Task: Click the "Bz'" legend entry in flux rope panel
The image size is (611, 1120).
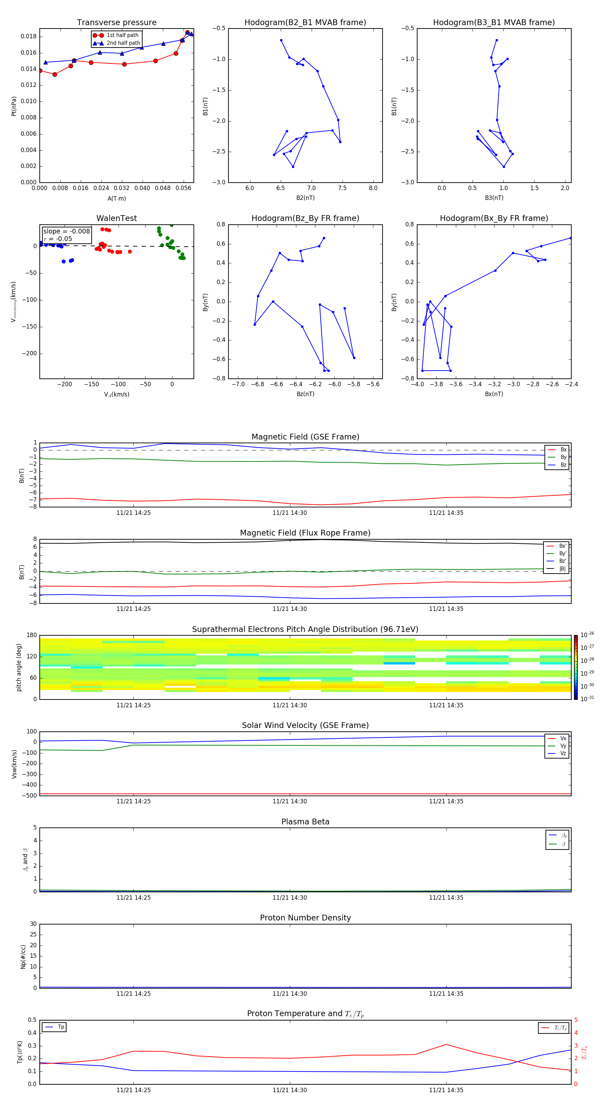Action: coord(557,561)
